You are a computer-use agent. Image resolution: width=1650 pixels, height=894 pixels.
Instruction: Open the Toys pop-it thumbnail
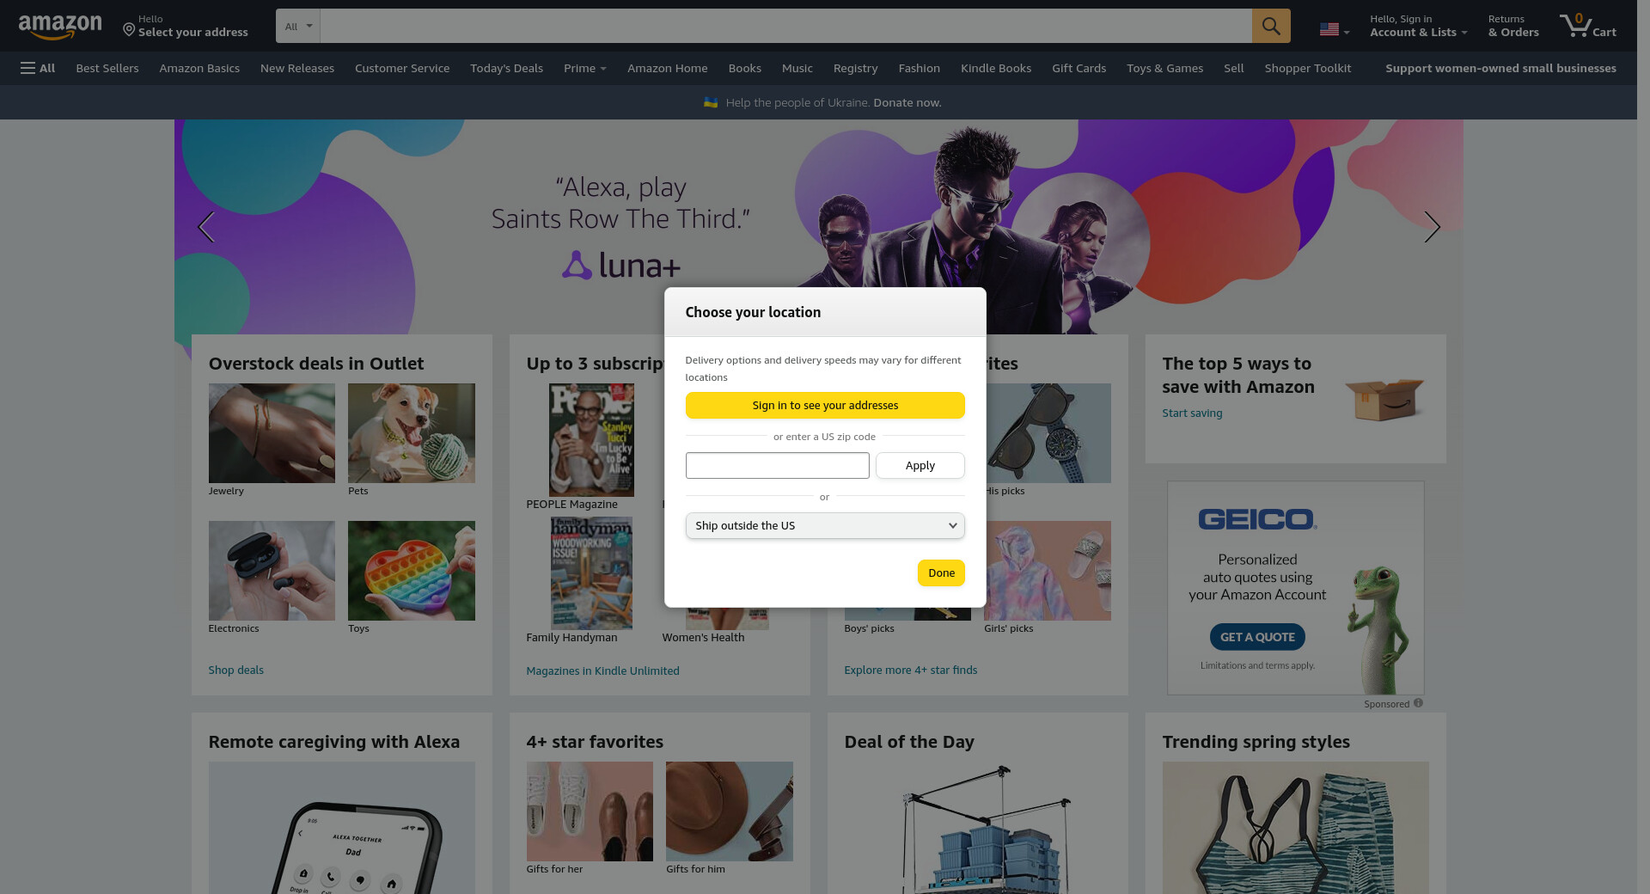pos(411,571)
